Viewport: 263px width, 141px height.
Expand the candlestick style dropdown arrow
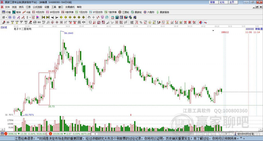30,17
